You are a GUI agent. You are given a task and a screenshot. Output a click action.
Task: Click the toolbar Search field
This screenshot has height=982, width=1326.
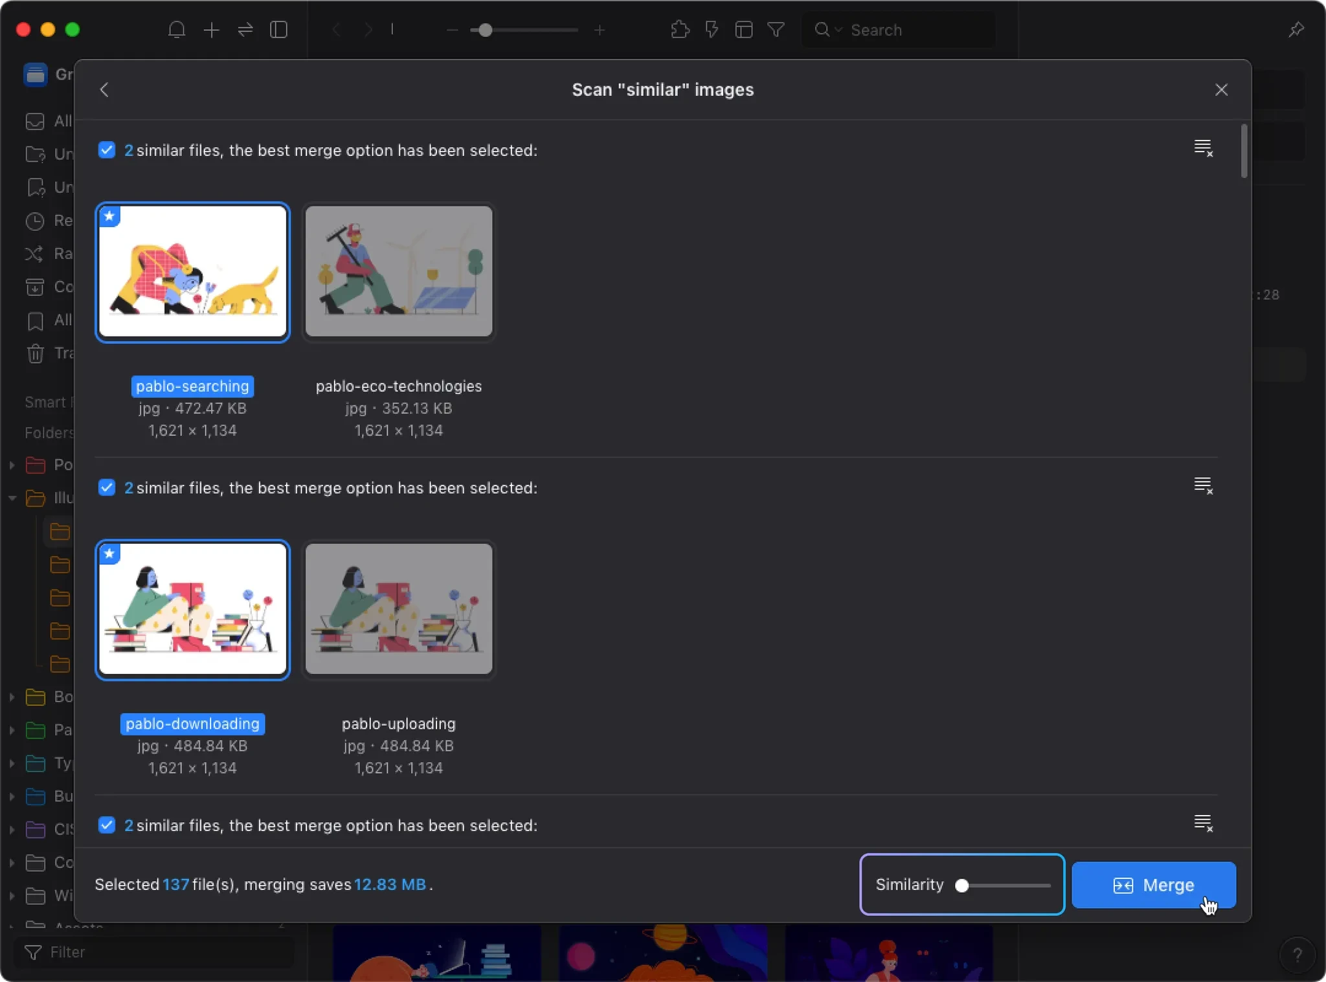click(x=898, y=30)
